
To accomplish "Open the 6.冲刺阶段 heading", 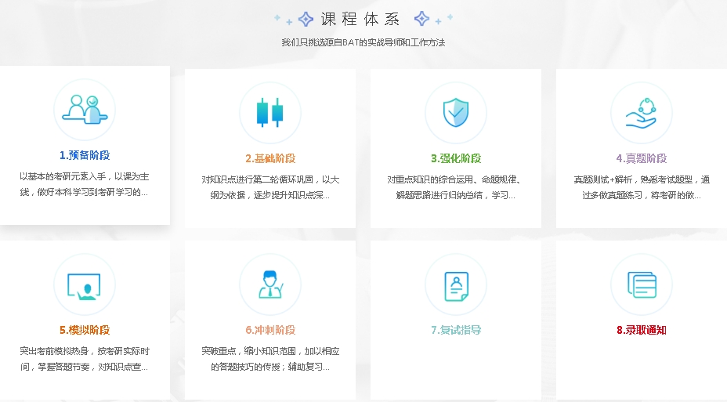I will coord(270,330).
